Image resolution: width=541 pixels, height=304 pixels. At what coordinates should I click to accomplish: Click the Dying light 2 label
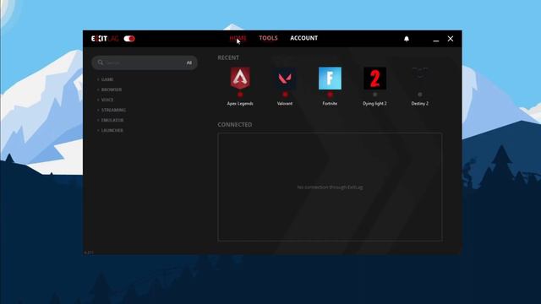[x=374, y=103]
